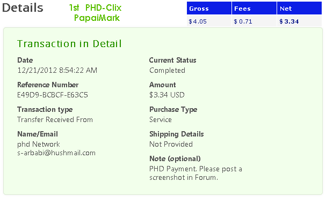Click the Fees column header
This screenshot has width=326, height=197.
(254, 8)
